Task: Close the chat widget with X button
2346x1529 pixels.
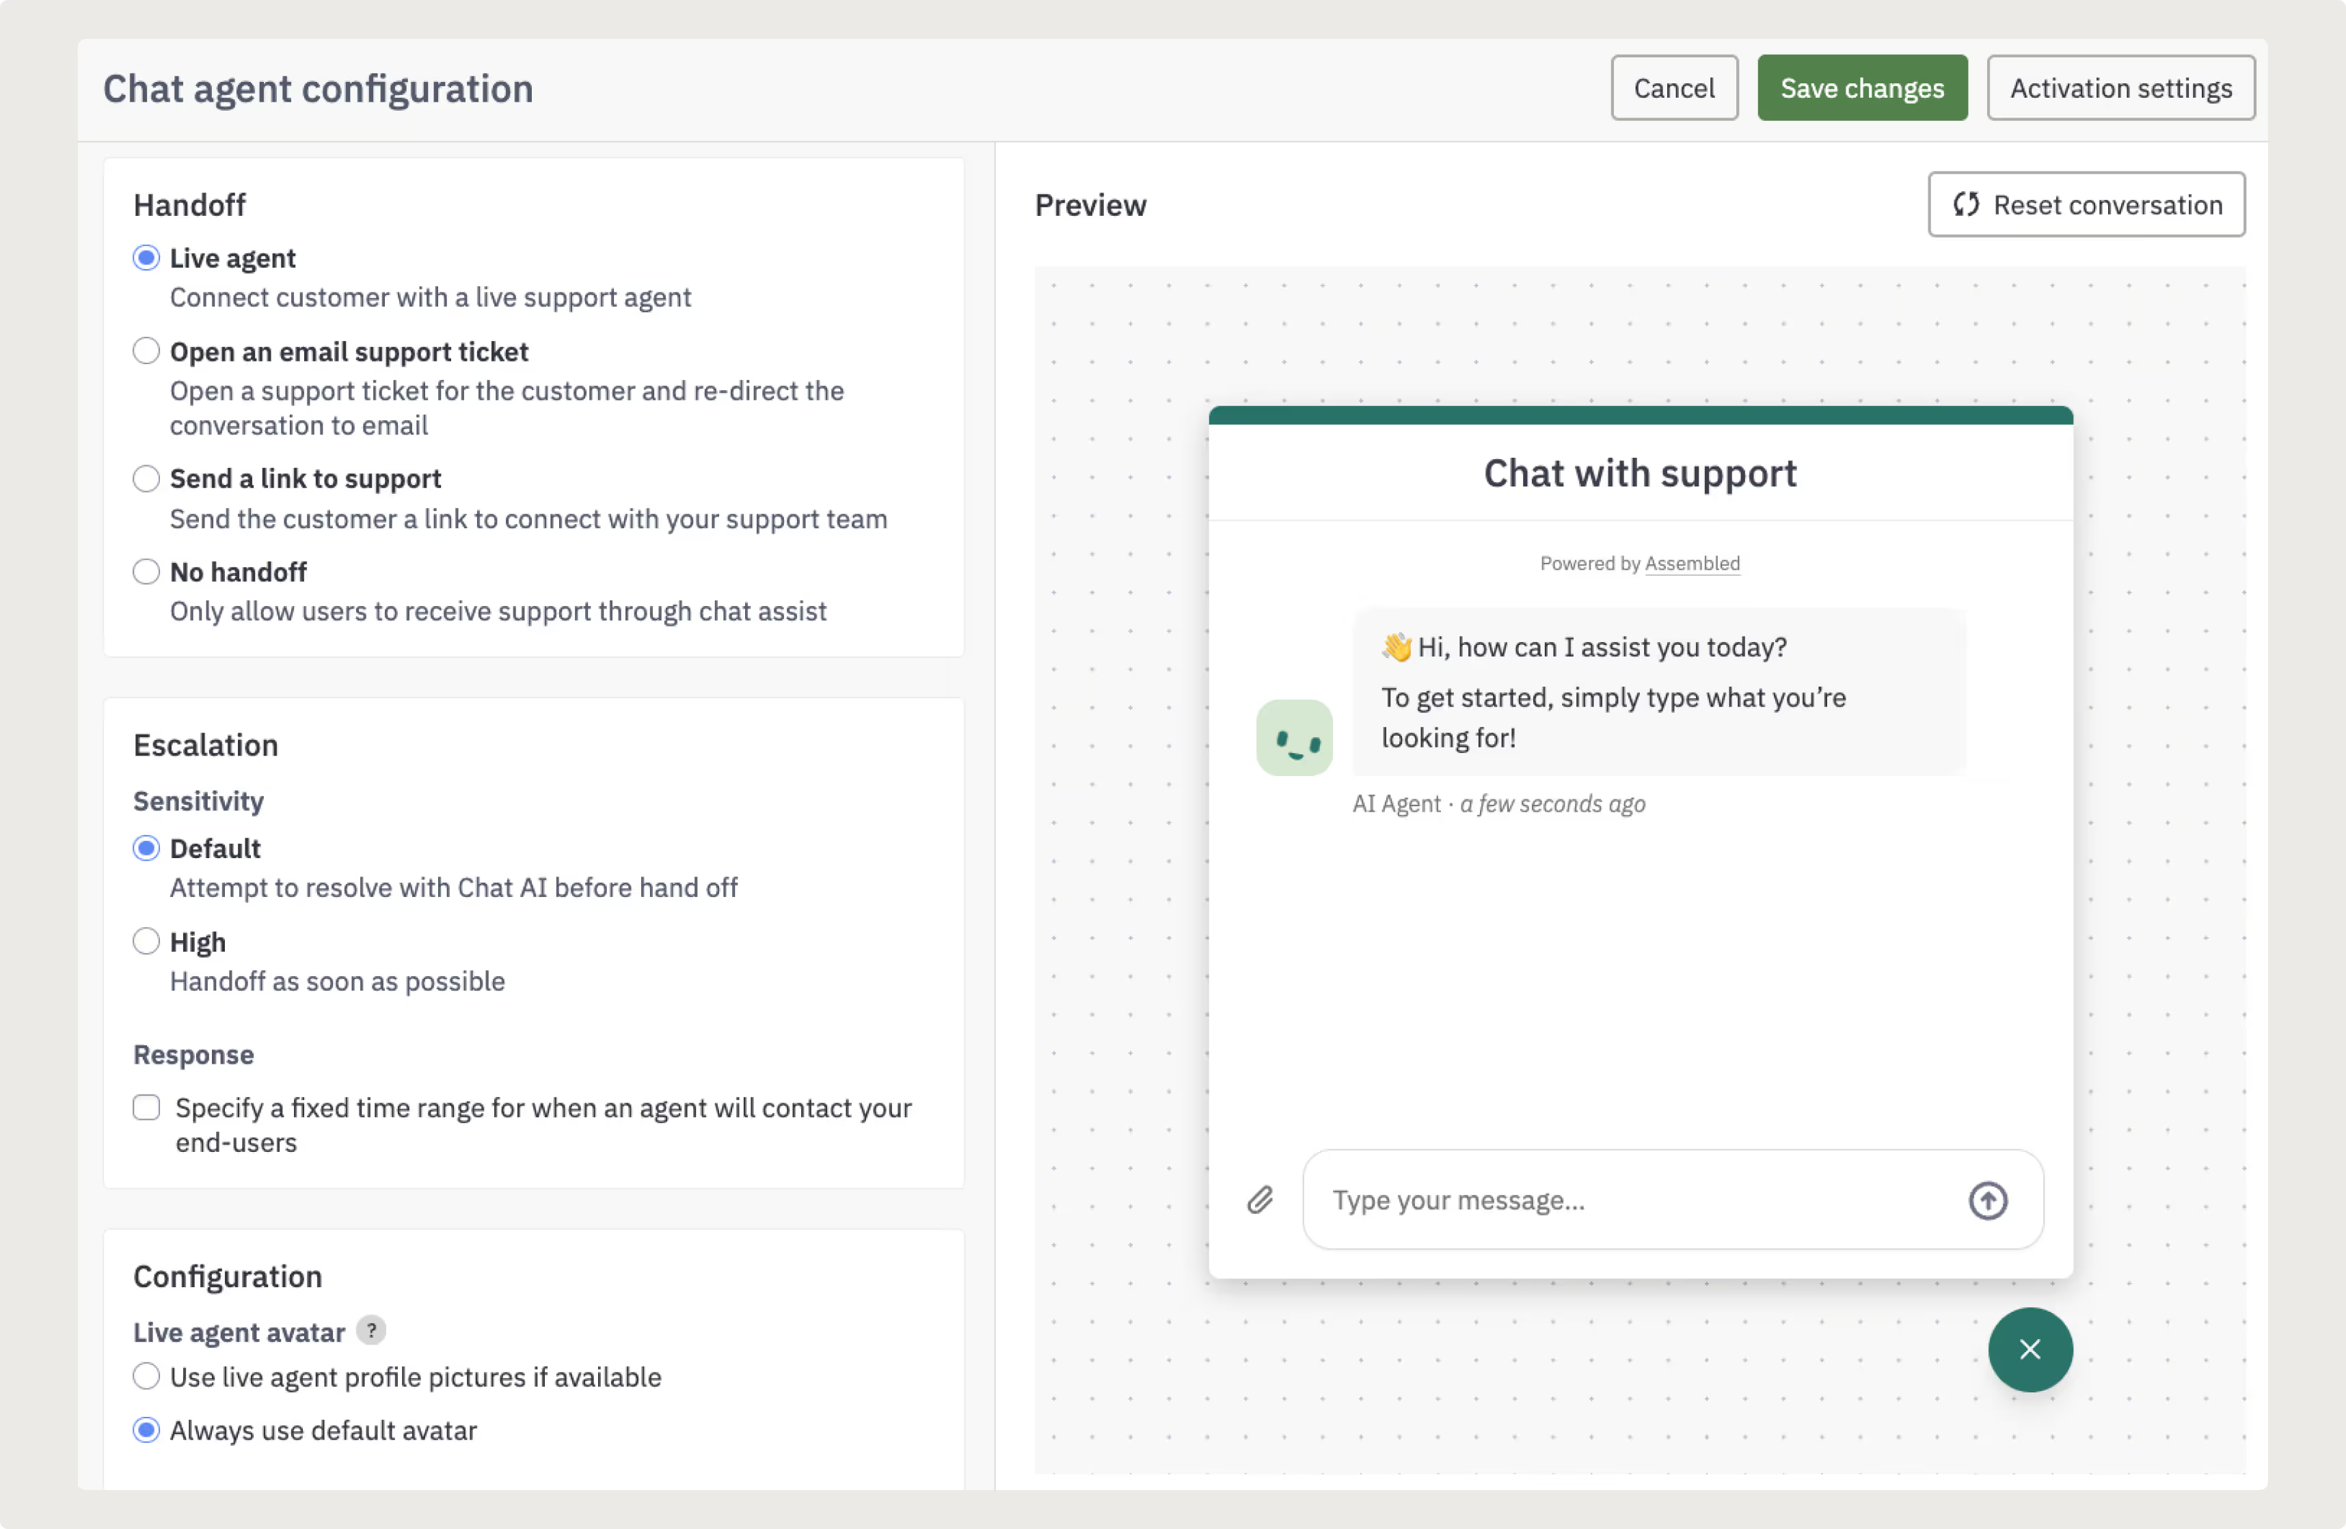Action: click(2030, 1349)
